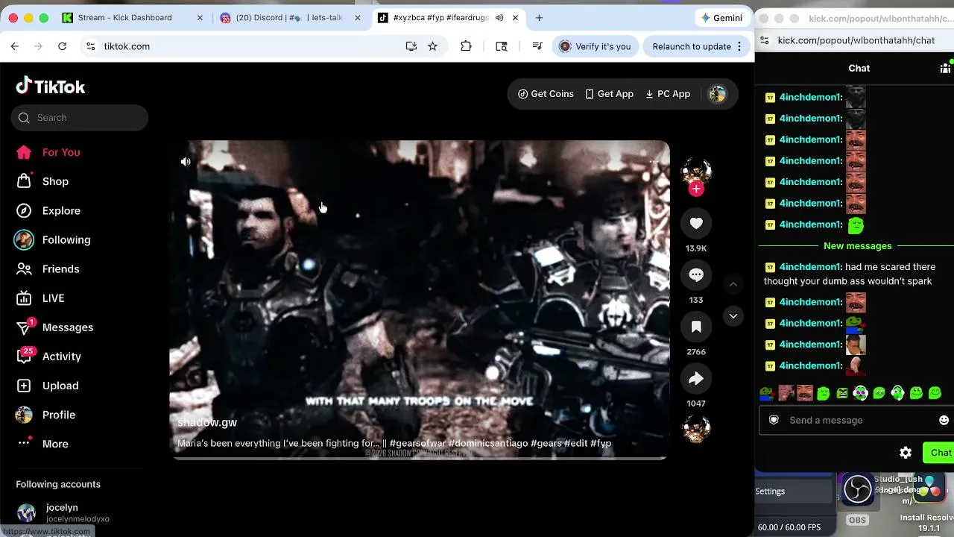
Task: Click the #edit hashtag in the caption
Action: tap(575, 443)
